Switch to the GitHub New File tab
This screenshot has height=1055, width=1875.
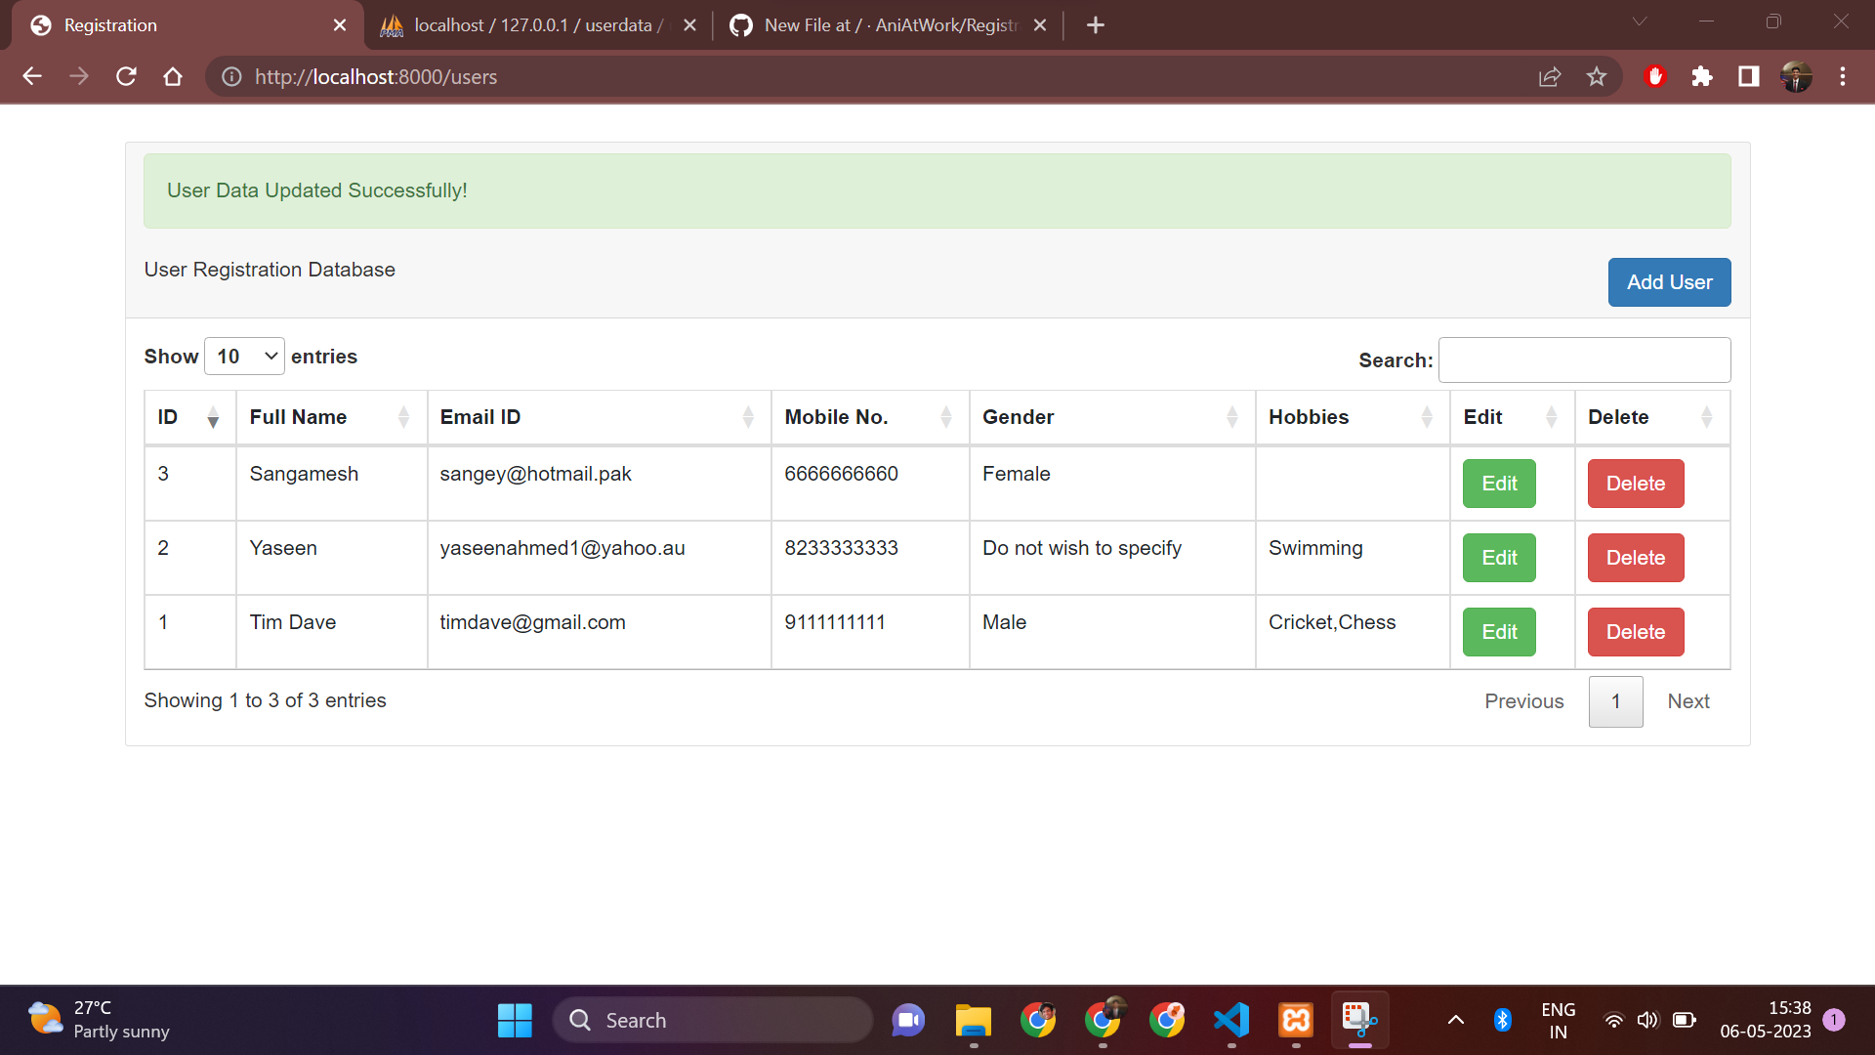click(x=879, y=24)
